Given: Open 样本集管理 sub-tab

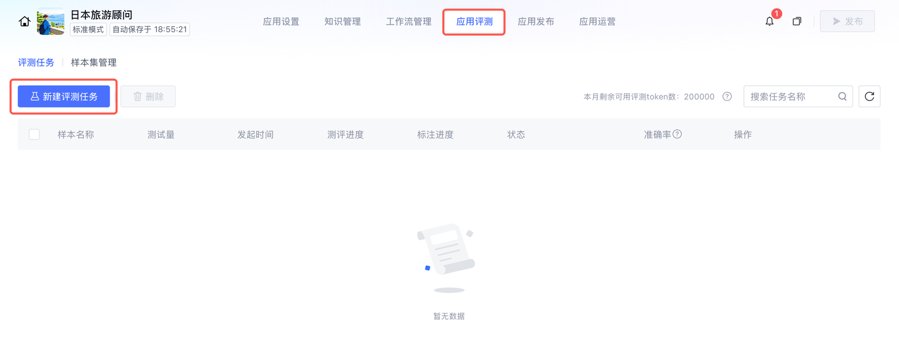Looking at the screenshot, I should (94, 62).
